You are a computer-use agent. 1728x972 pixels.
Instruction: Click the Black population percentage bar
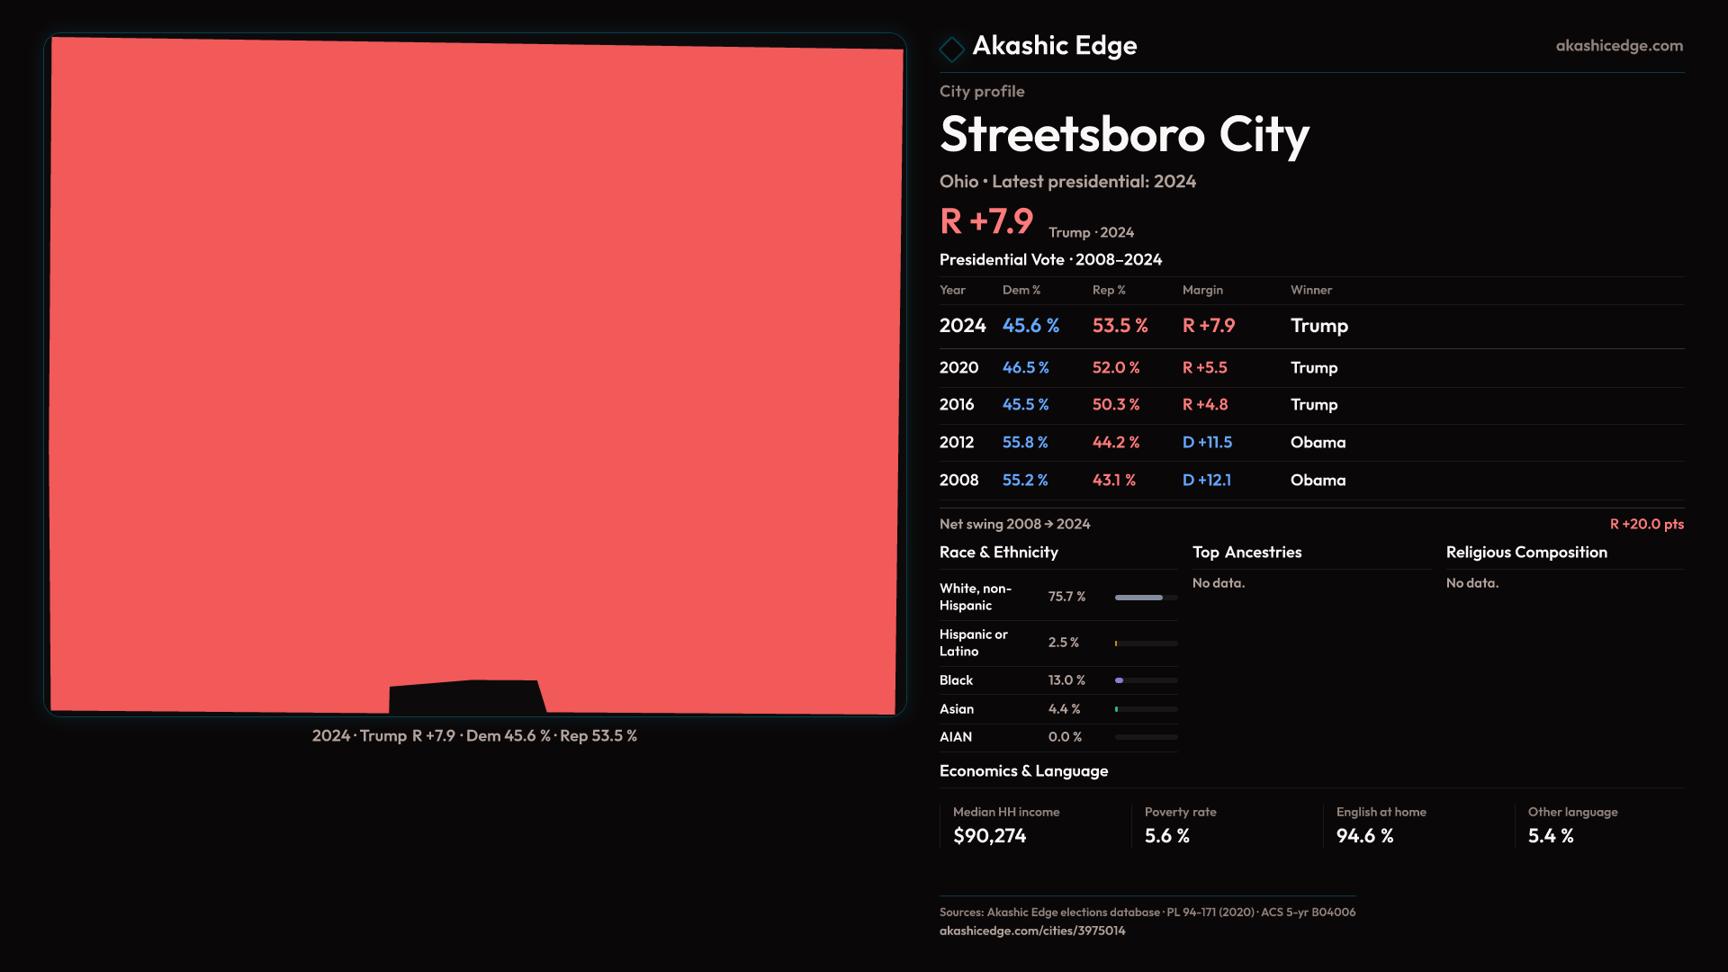click(1145, 680)
